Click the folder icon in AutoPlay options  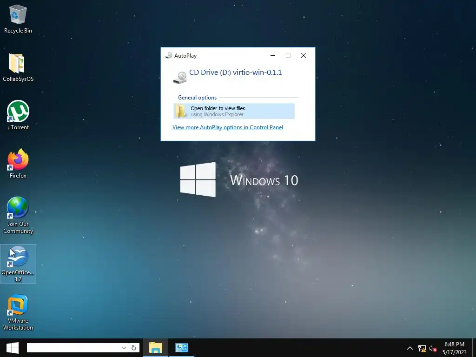tap(181, 111)
